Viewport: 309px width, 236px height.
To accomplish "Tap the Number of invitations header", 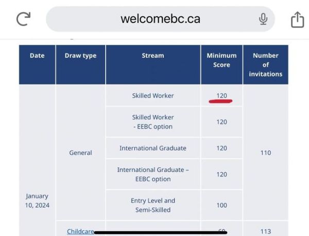I will click(265, 65).
